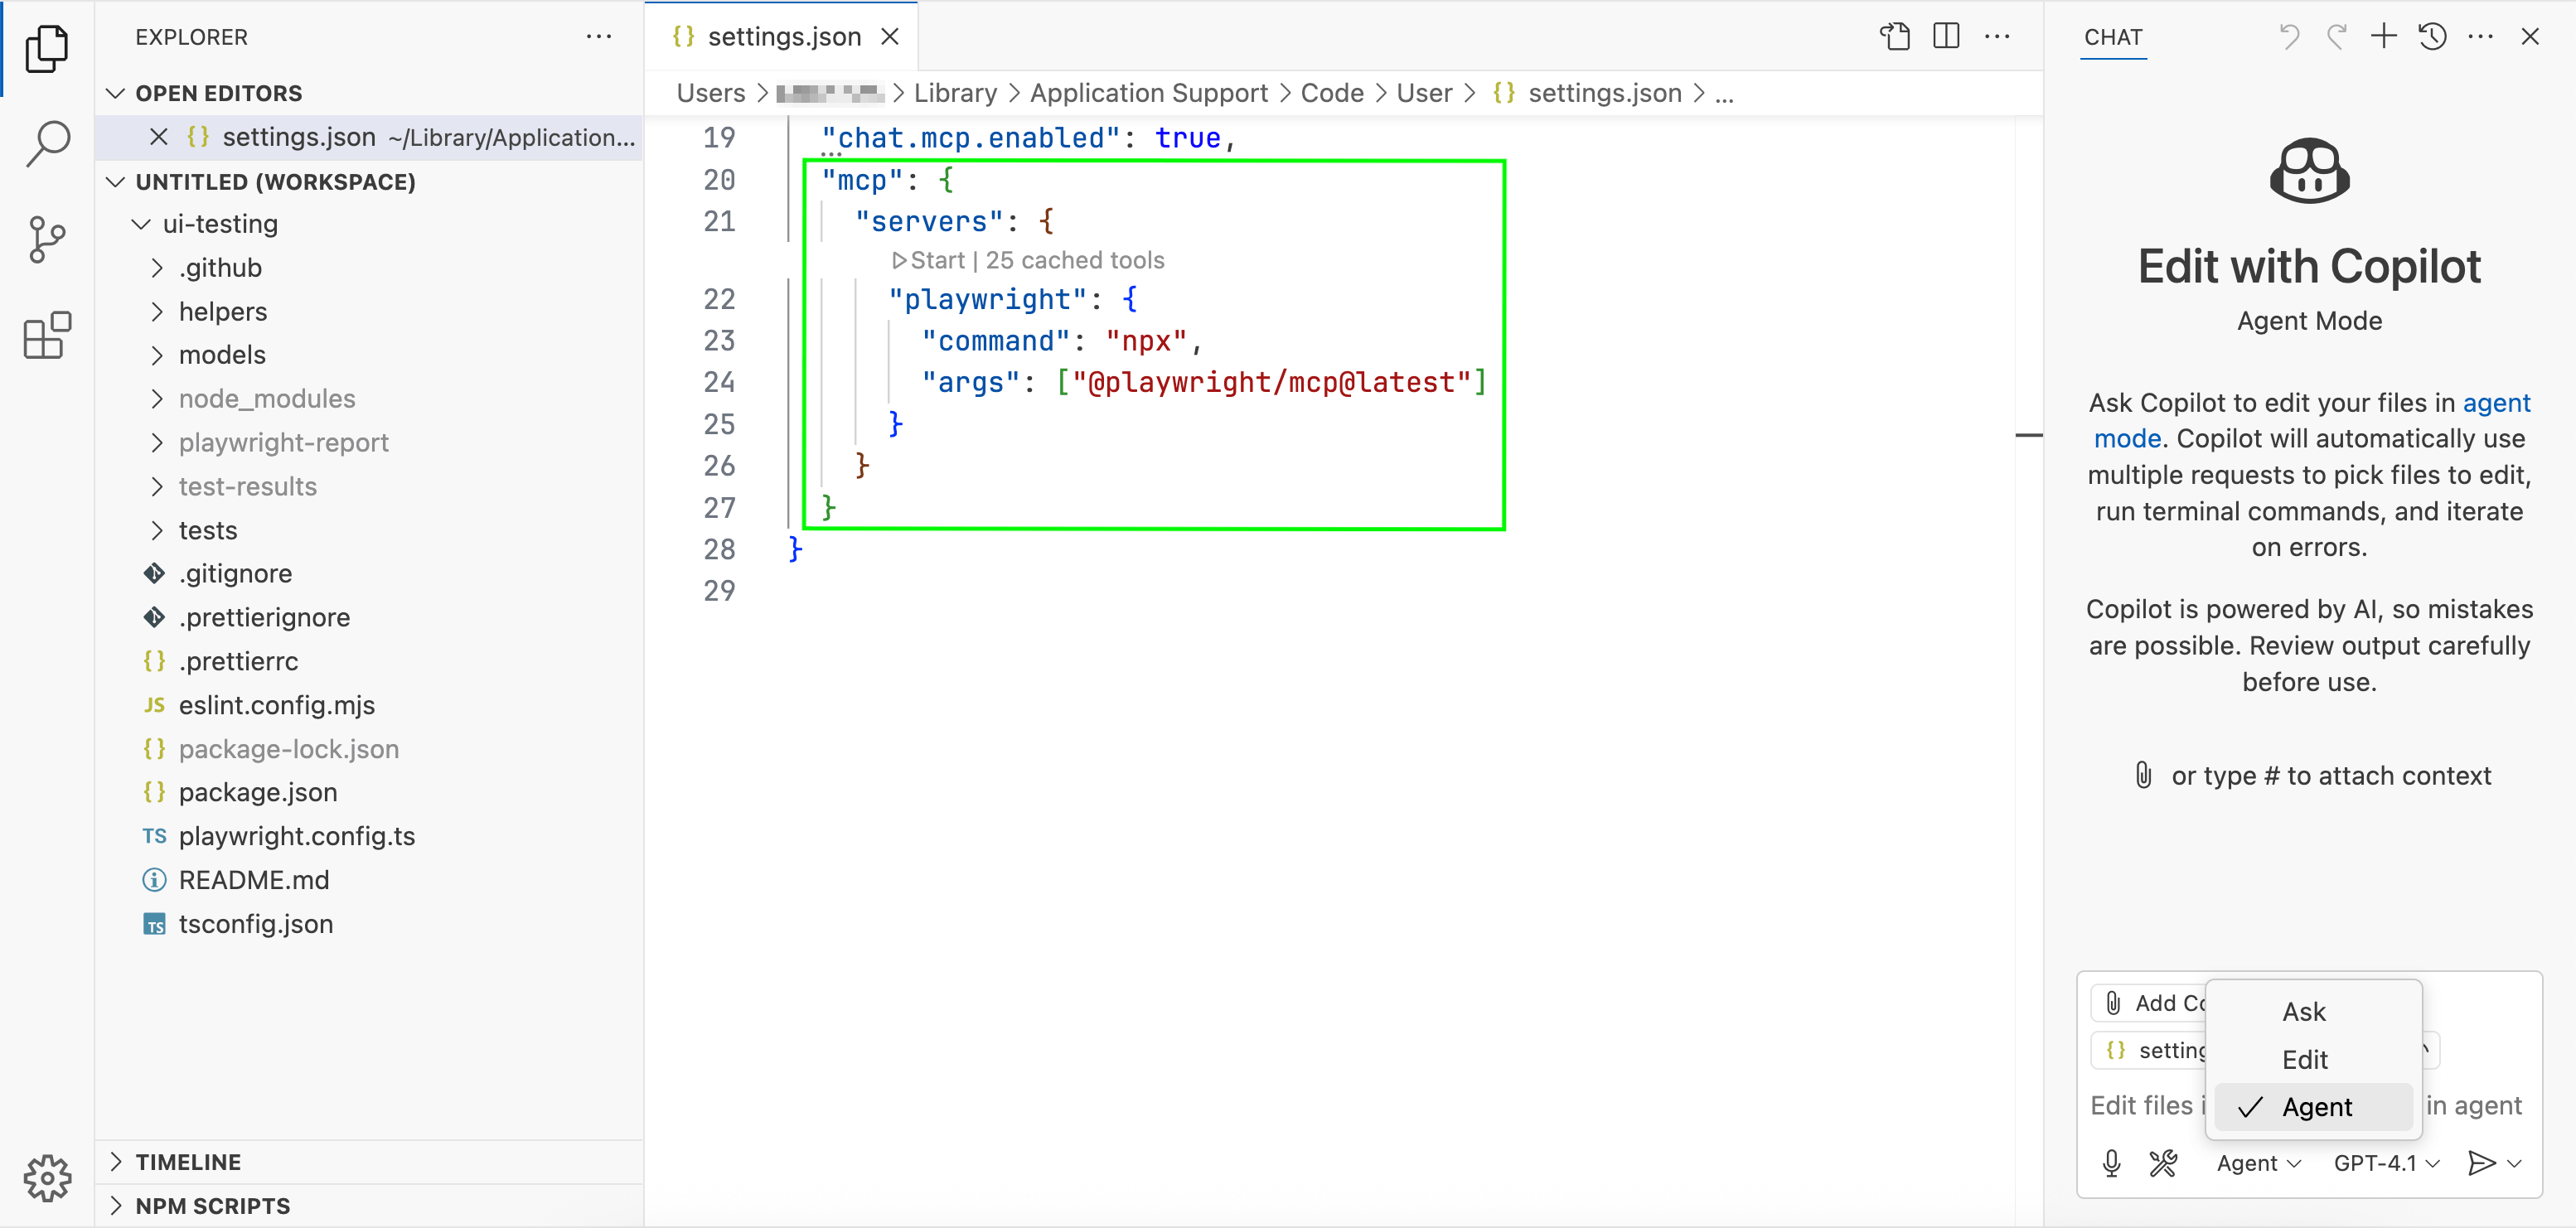Screen dimensions: 2576x1228
Task: Open the .prettierrc file
Action: [x=369, y=662]
